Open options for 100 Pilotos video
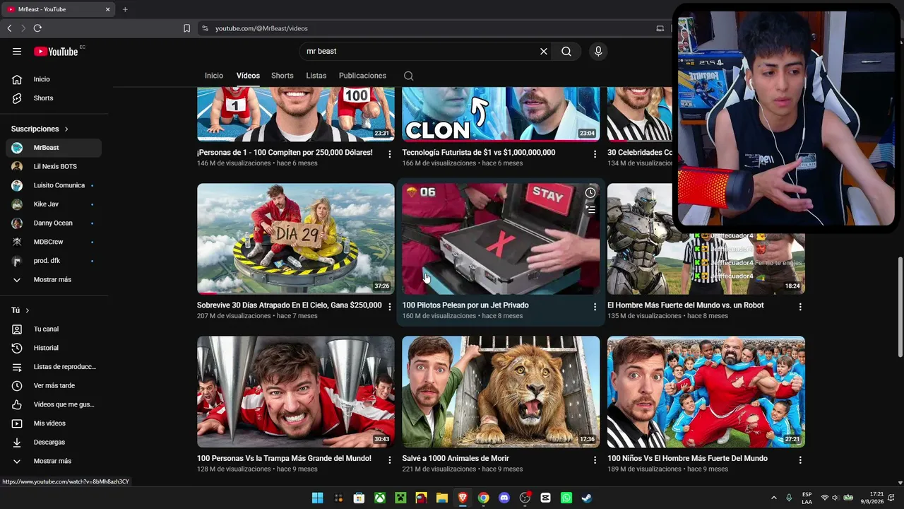Image resolution: width=904 pixels, height=509 pixels. [x=595, y=307]
